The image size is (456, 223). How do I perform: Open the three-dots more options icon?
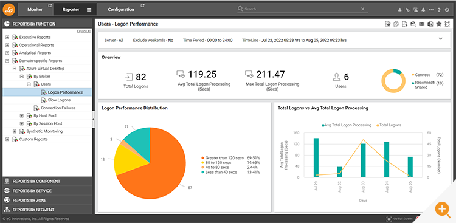431,10
